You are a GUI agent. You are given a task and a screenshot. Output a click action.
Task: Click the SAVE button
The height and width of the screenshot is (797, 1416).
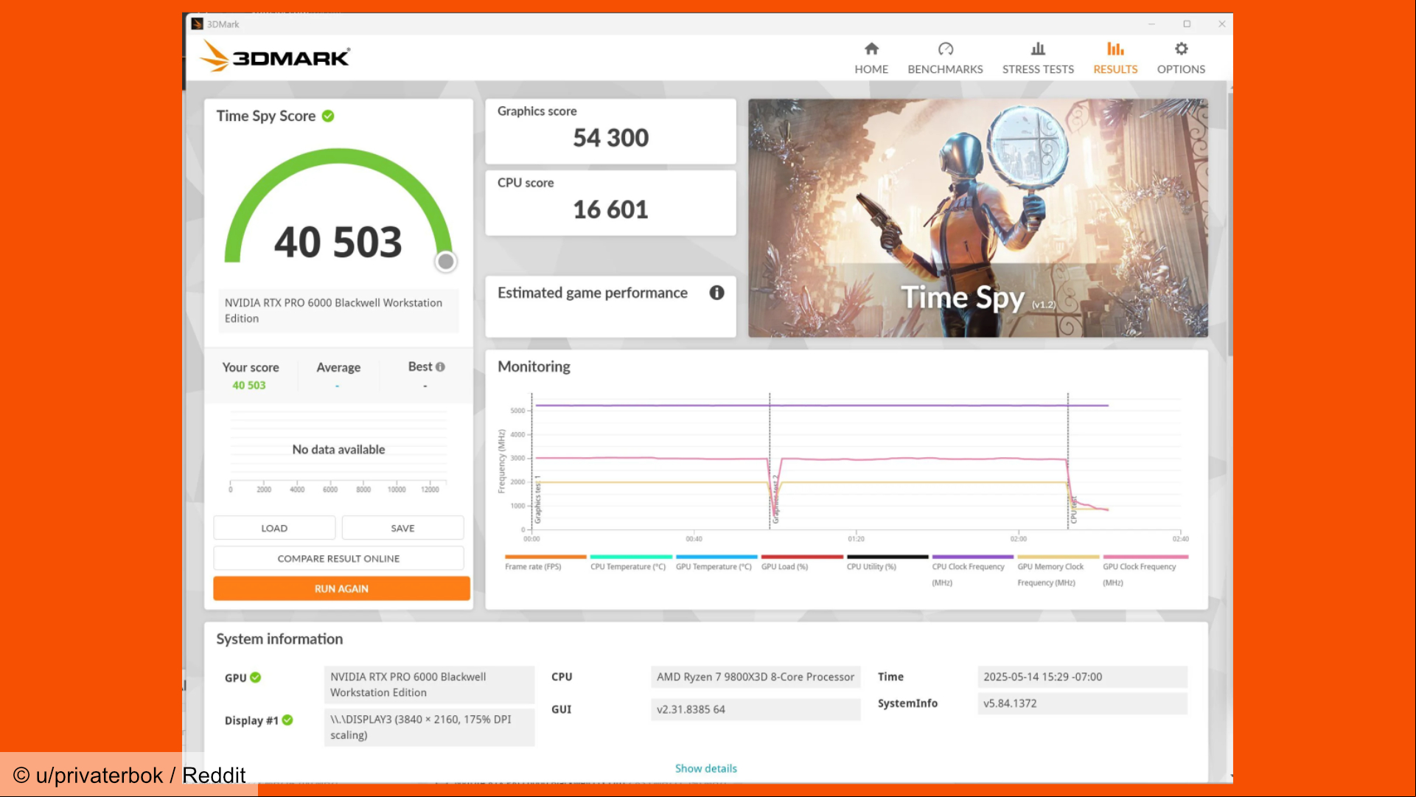pyautogui.click(x=402, y=528)
